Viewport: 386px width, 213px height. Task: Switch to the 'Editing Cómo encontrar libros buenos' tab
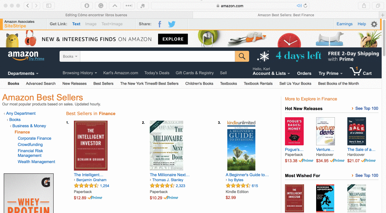click(96, 15)
